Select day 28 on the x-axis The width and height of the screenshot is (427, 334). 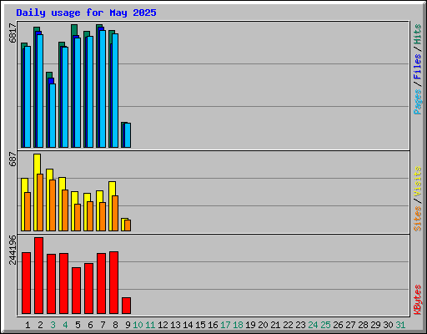point(363,325)
